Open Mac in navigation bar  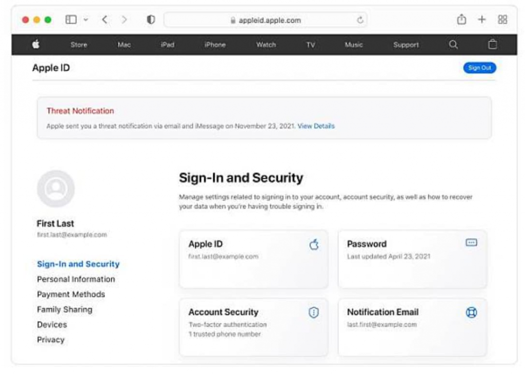[124, 45]
